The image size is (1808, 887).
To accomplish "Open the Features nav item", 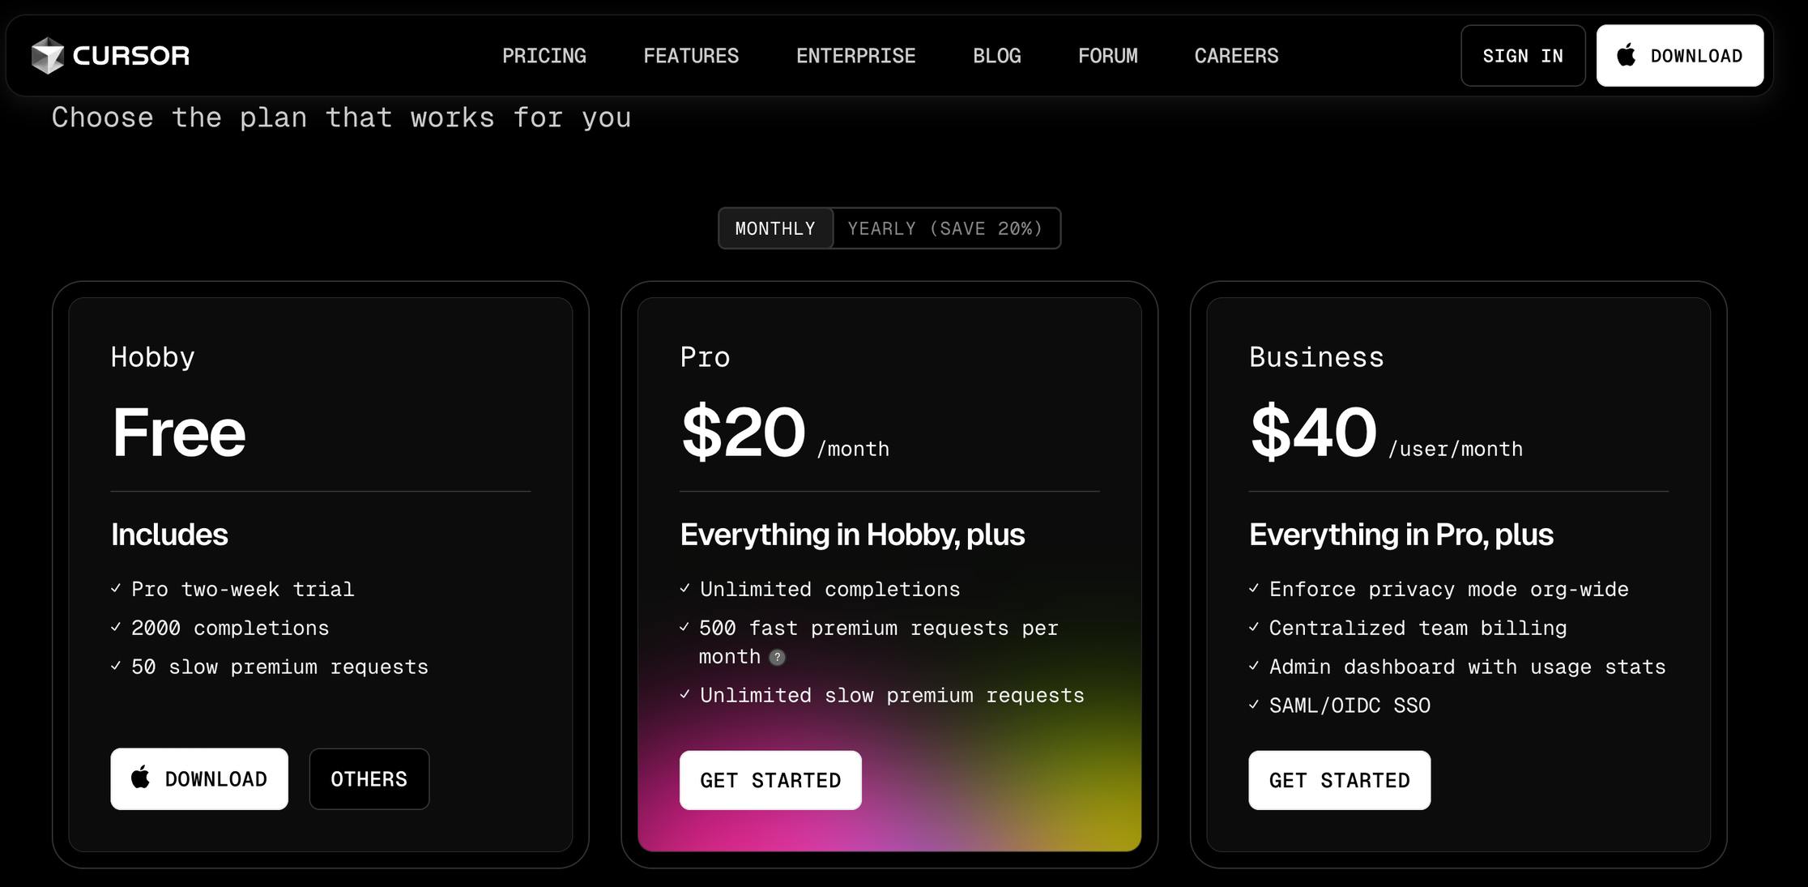I will 691,56.
